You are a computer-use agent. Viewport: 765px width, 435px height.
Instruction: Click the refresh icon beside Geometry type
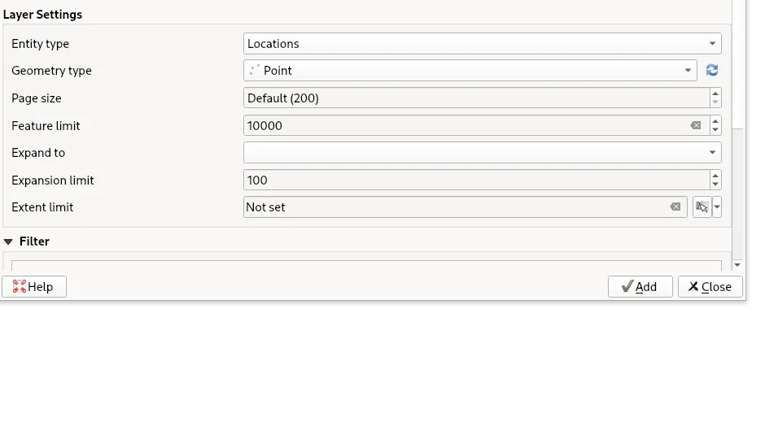712,71
